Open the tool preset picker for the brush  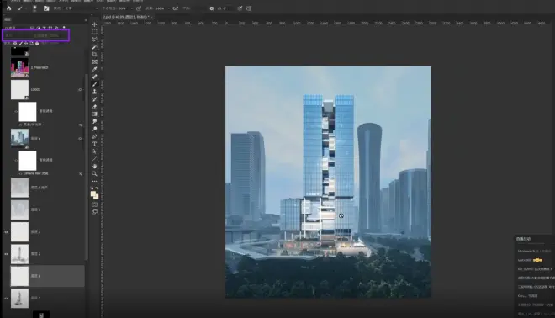click(21, 8)
